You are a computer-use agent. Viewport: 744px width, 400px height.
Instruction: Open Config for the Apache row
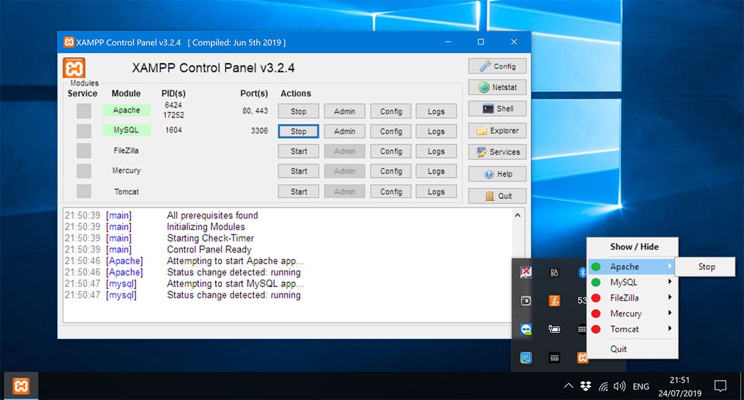391,112
